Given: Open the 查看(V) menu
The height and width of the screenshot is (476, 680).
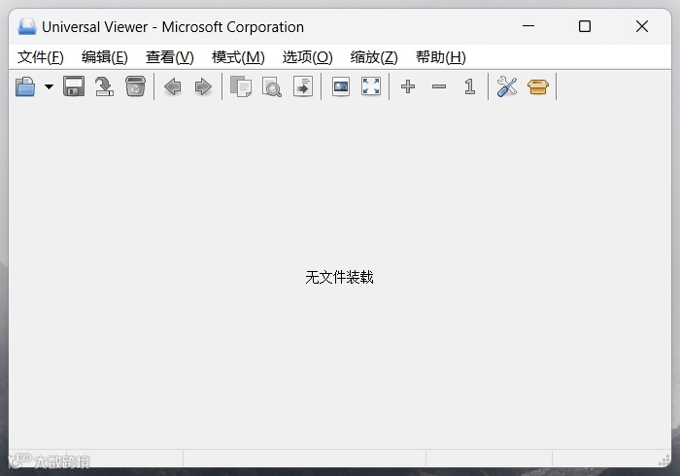Looking at the screenshot, I should [170, 57].
